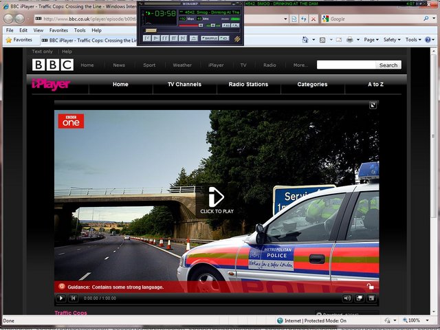
Task: Toggle pop-out player at video corner
Action: [373, 105]
